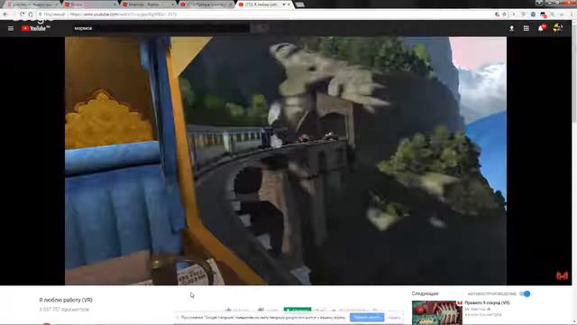This screenshot has height=325, width=577.
Task: Click the blue confirm button in sharing bar
Action: [x=367, y=317]
